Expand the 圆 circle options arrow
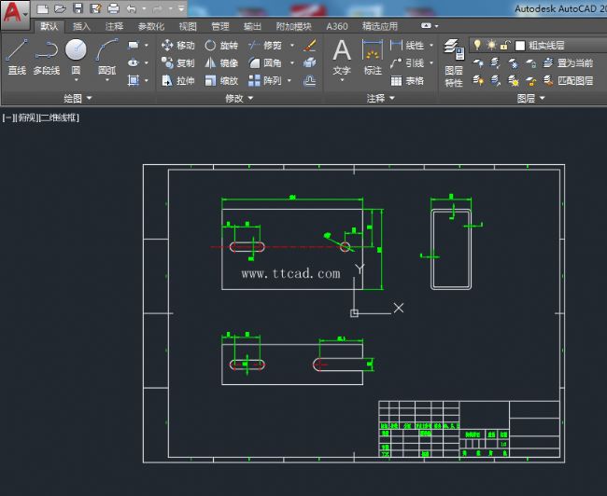Image resolution: width=607 pixels, height=496 pixels. (x=76, y=80)
